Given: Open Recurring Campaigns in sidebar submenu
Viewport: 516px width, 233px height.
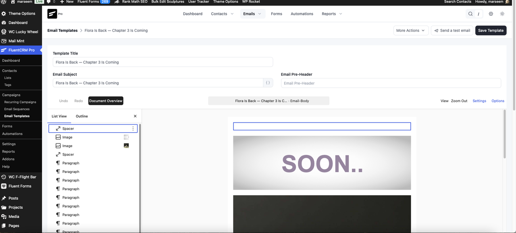Looking at the screenshot, I should (20, 102).
